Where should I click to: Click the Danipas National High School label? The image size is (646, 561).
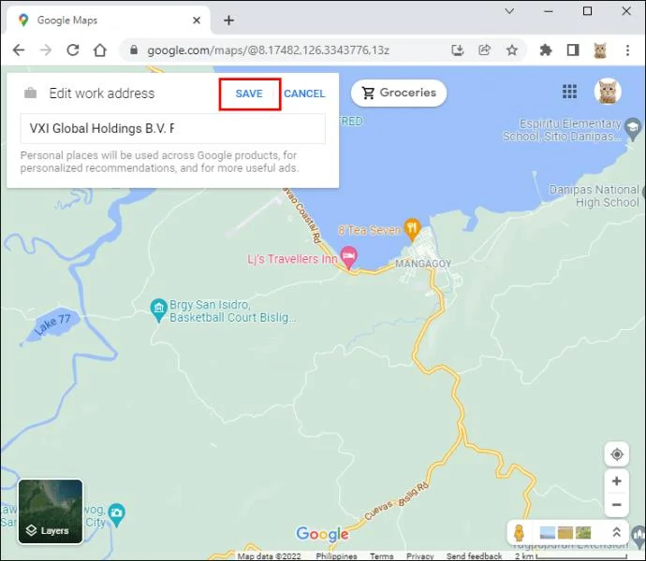(x=595, y=196)
